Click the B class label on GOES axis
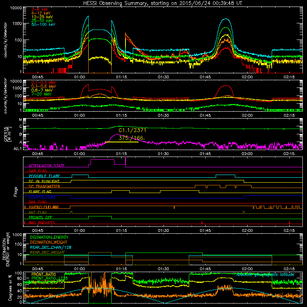307x307 pixels. pos(21,135)
